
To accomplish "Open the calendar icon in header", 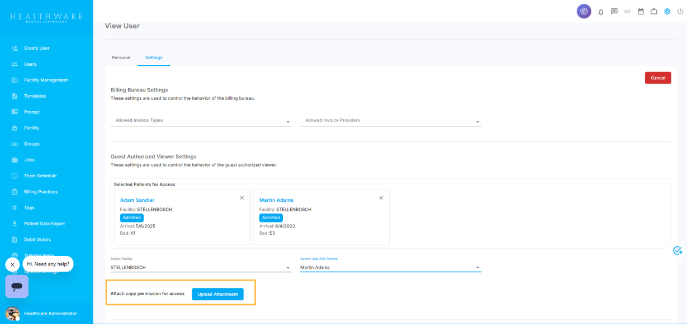I will point(641,11).
